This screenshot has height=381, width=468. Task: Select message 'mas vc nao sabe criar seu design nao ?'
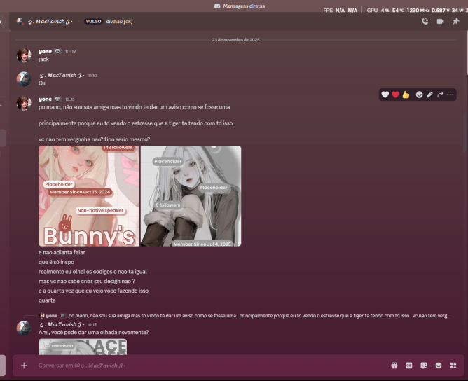pyautogui.click(x=87, y=281)
